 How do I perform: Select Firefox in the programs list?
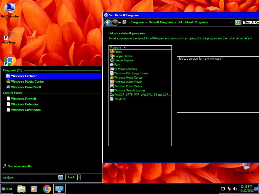[118, 52]
